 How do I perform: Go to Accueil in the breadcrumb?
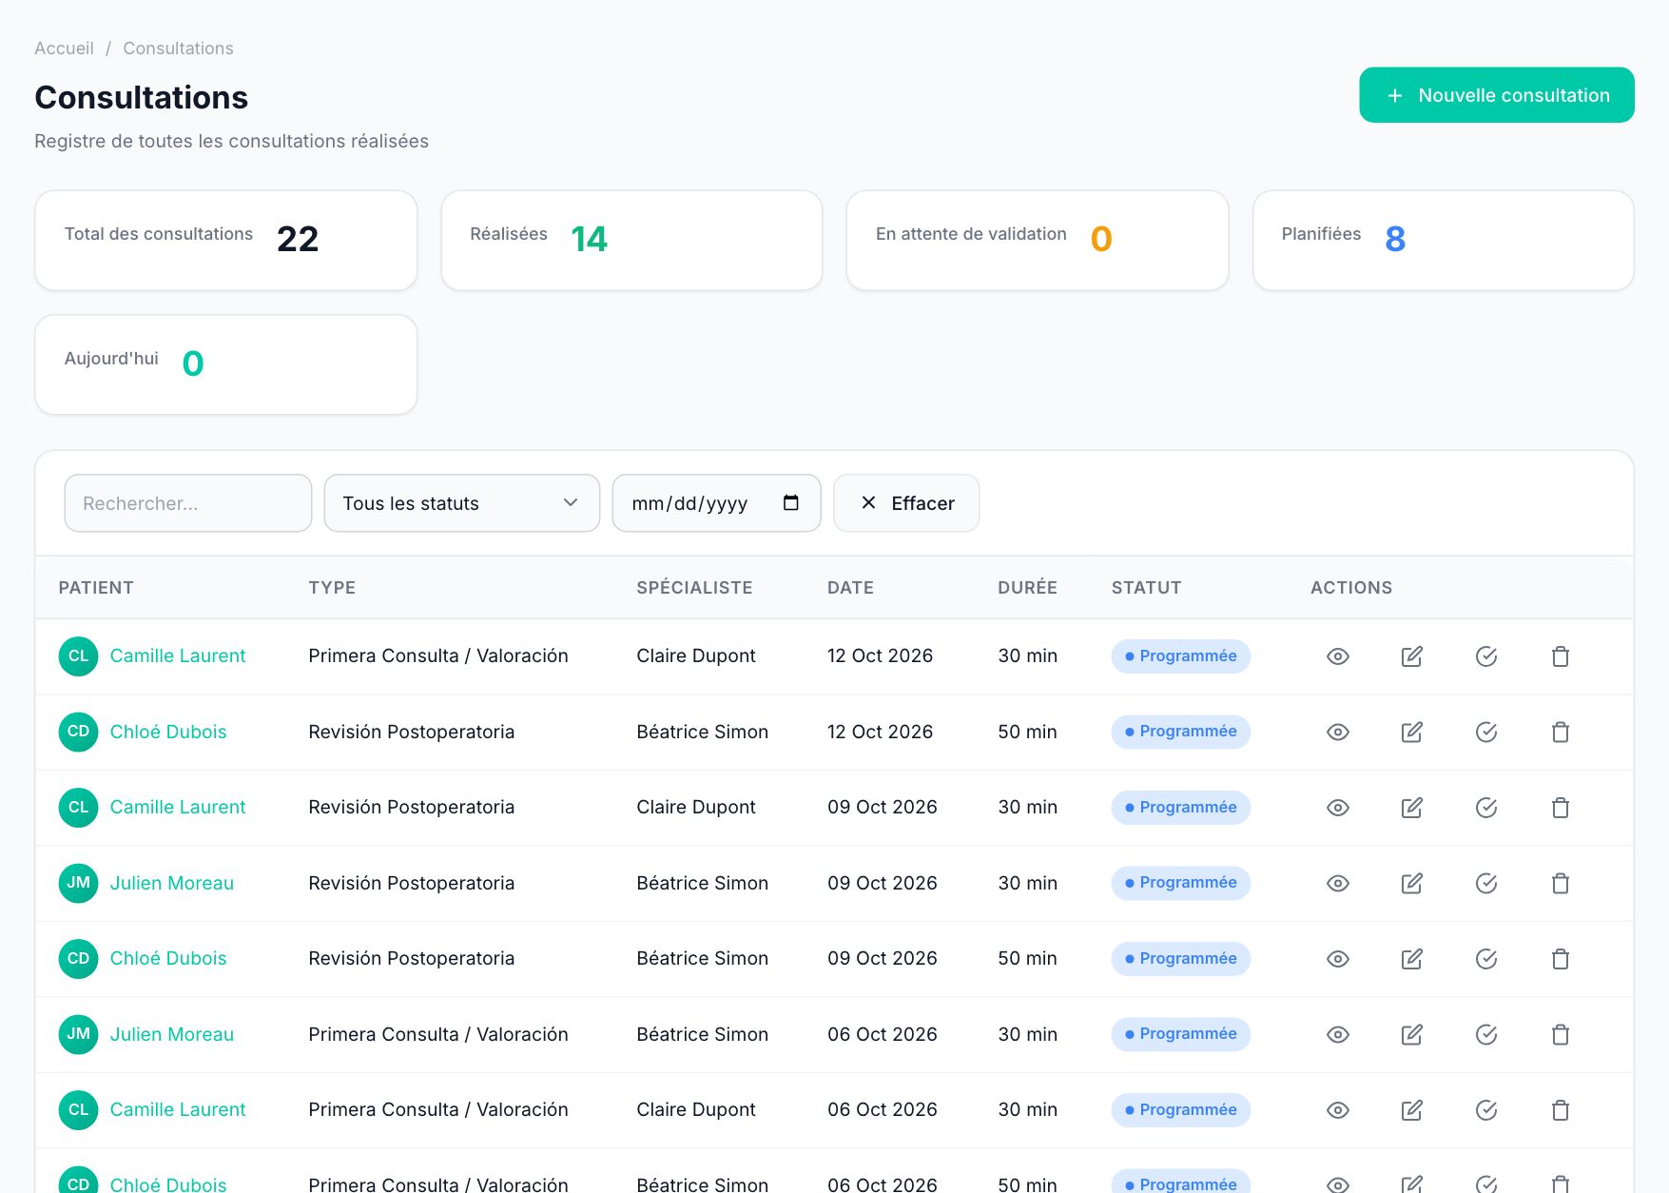64,49
